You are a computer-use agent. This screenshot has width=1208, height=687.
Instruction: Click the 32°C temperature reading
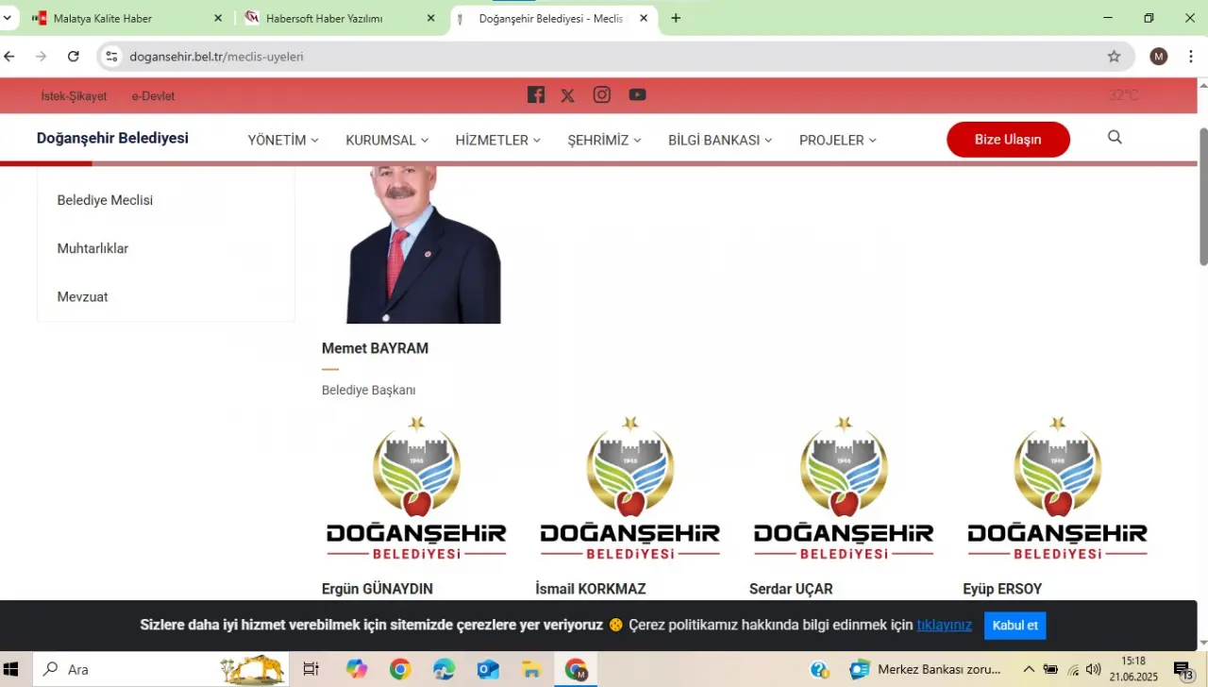pyautogui.click(x=1123, y=95)
